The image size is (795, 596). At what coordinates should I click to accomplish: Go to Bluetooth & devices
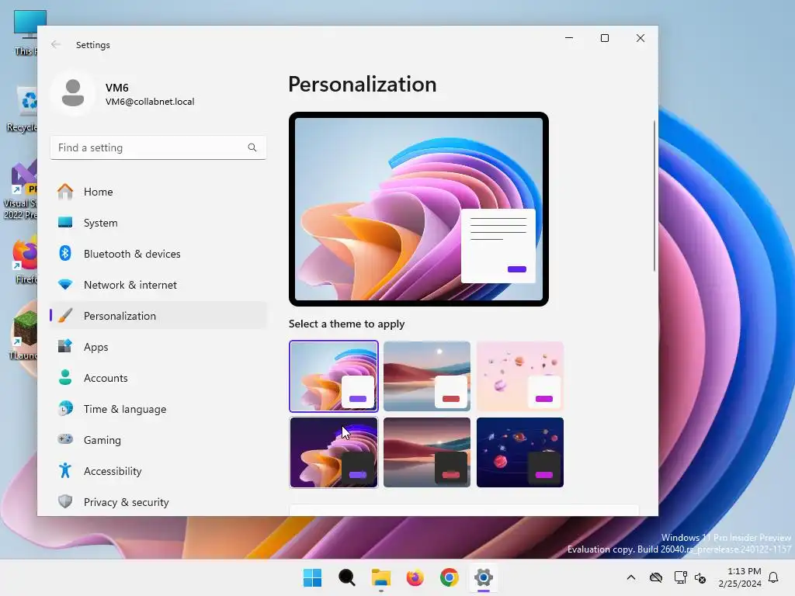tap(158, 254)
